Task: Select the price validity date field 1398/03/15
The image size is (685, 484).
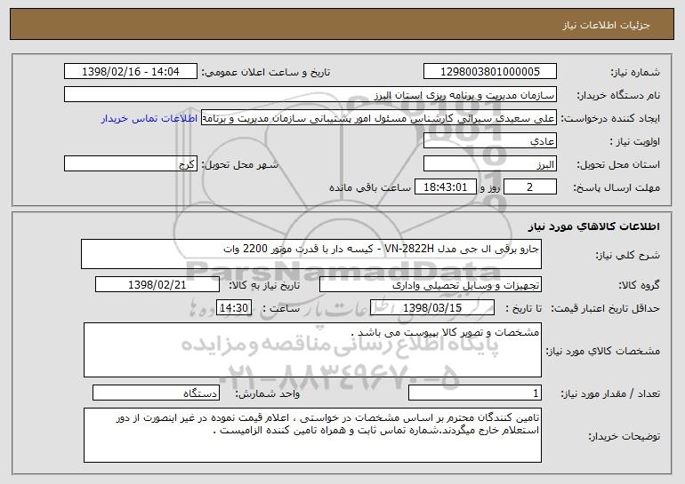Action: point(432,307)
